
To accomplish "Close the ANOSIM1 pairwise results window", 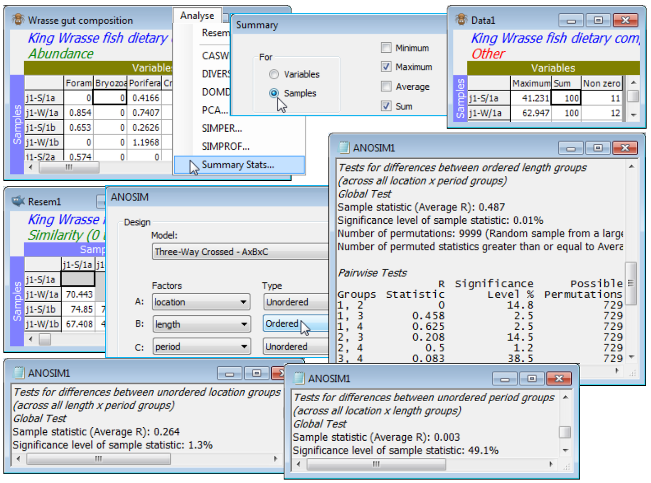I will pos(625,148).
